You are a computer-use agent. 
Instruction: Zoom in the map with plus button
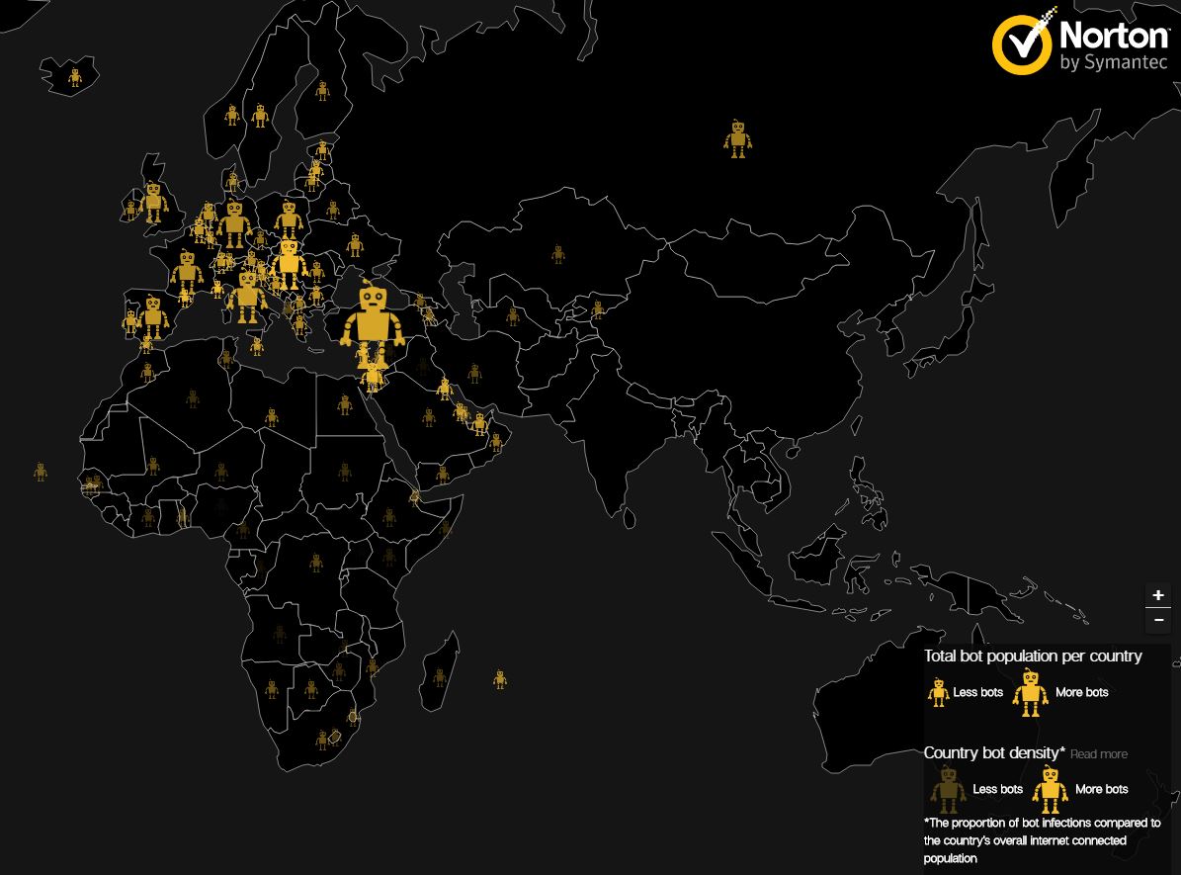[1158, 595]
